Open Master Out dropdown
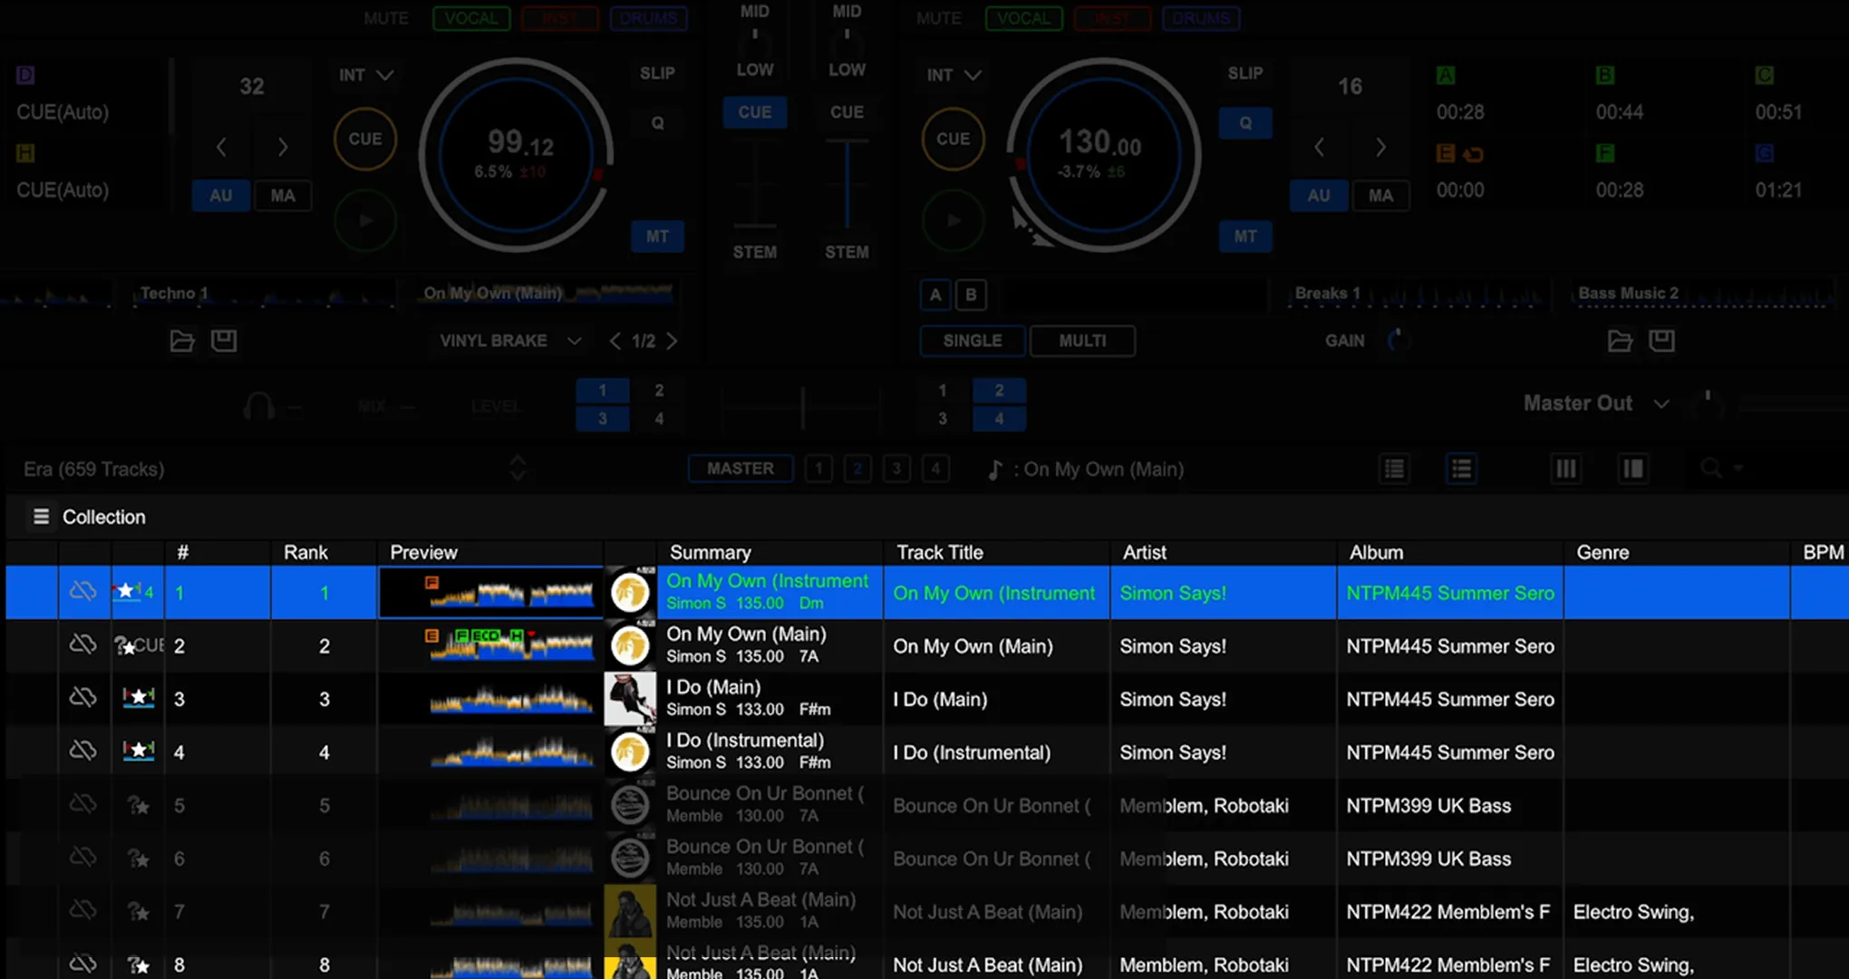The width and height of the screenshot is (1849, 979). click(1660, 404)
